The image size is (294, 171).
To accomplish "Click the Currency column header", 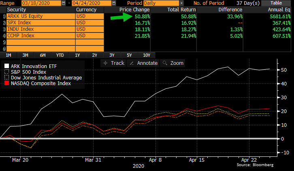I will click(86, 10).
